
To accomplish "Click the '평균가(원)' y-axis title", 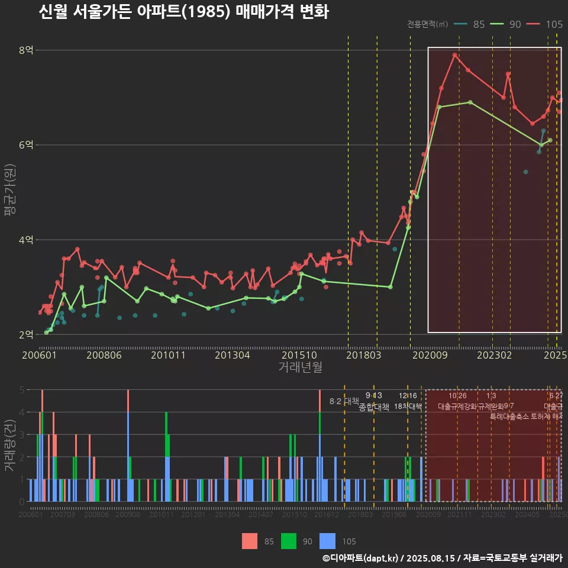I will 10,190.
